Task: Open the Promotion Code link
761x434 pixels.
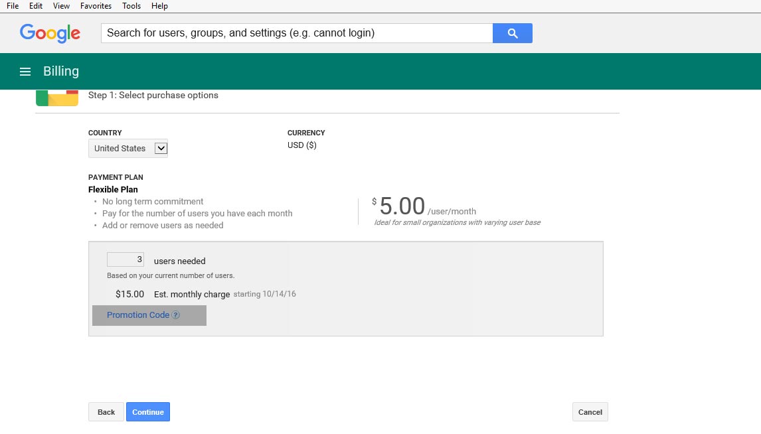Action: (x=138, y=315)
